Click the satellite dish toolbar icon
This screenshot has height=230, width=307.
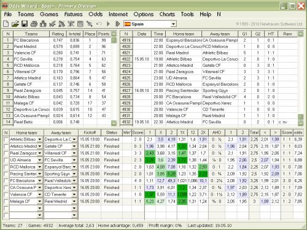(61, 24)
